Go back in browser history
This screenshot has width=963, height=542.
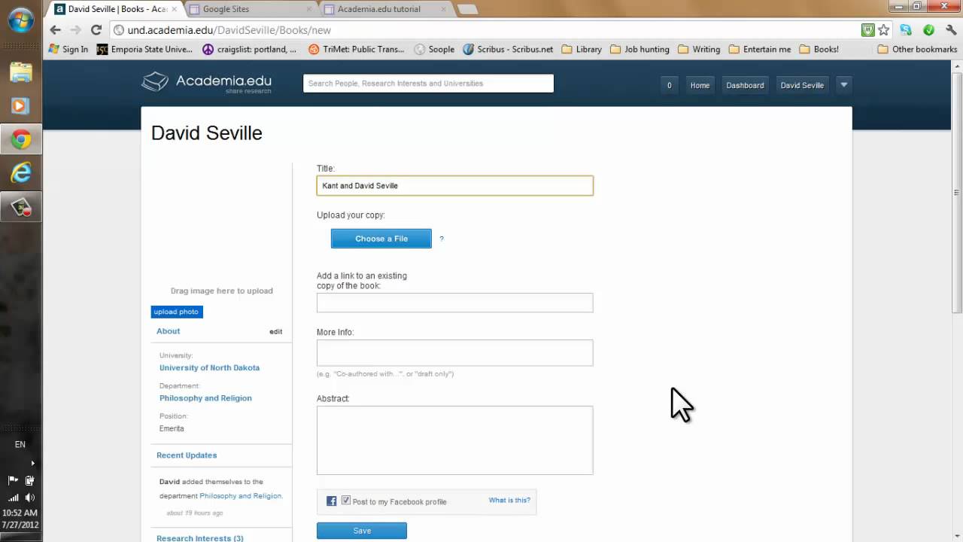click(x=55, y=30)
